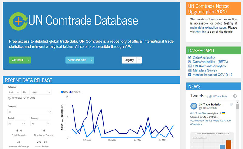
Task: Open the Days unit dropdown
Action: pyautogui.click(x=41, y=92)
